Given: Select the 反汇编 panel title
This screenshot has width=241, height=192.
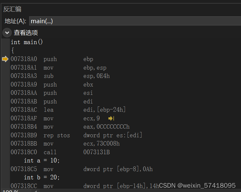Looking at the screenshot, I should [12, 9].
